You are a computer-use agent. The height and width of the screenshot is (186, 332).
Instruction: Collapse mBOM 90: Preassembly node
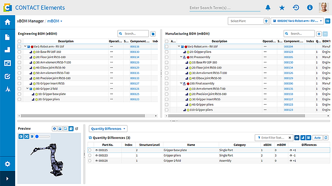pos(181,57)
